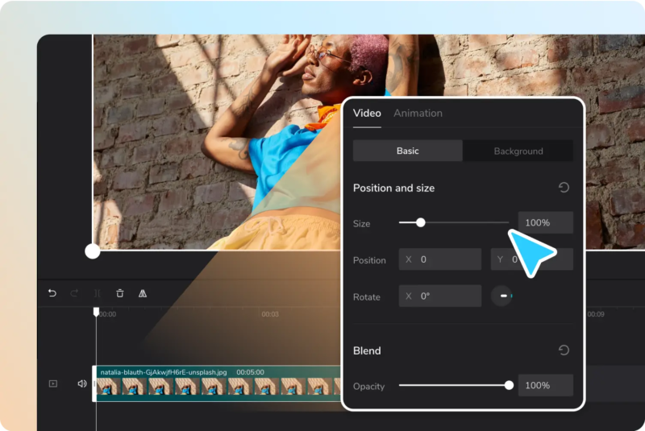Click the Size slider handle
This screenshot has width=645, height=431.
click(x=420, y=222)
